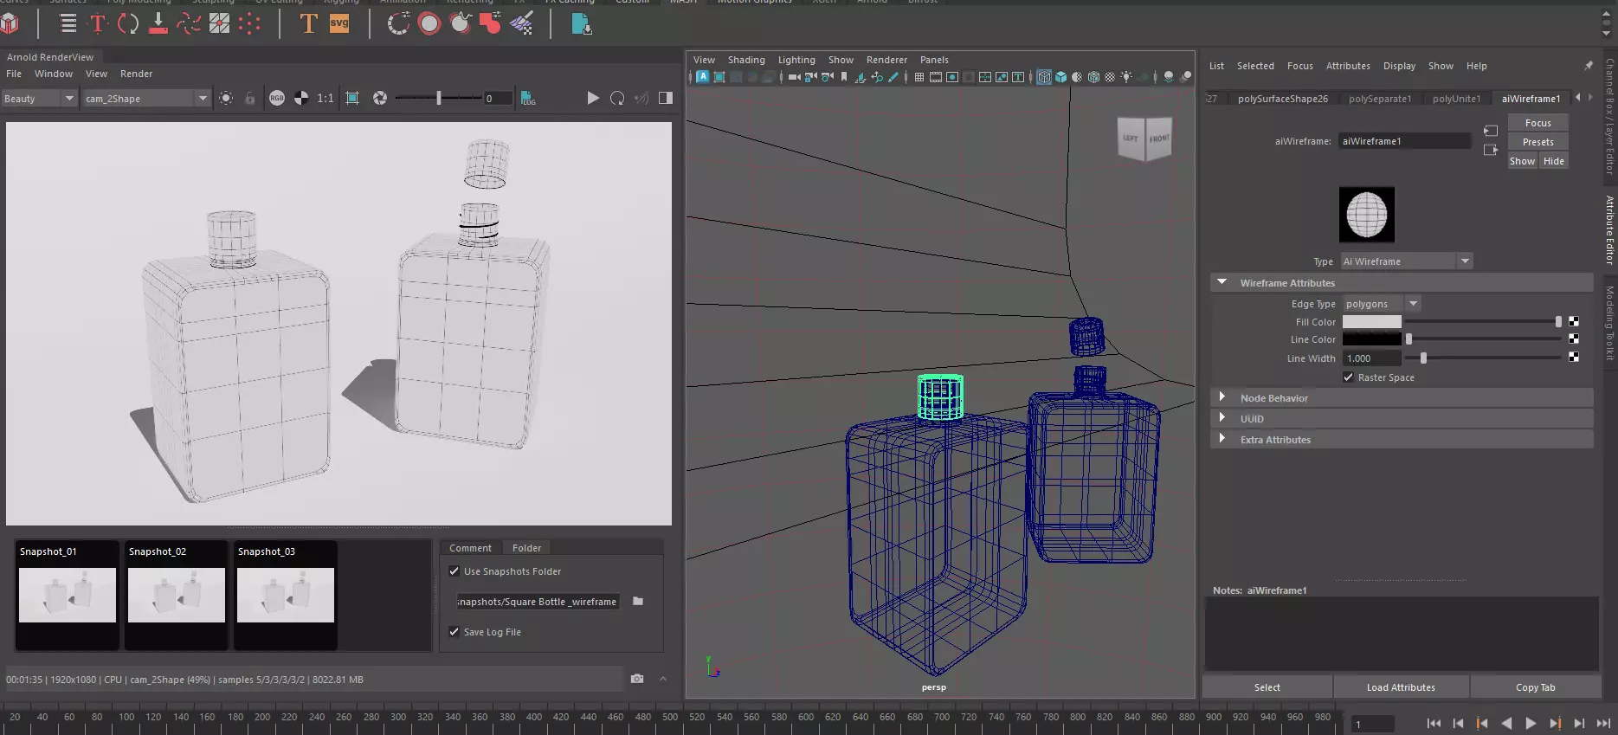The height and width of the screenshot is (735, 1618).
Task: Expand the Node Behavior section
Action: (1222, 397)
